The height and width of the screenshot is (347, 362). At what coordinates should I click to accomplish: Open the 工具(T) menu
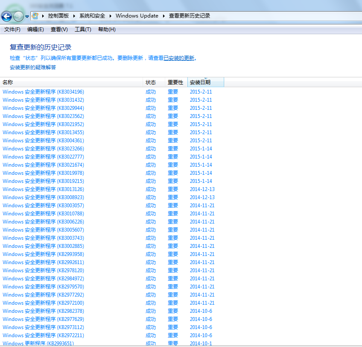[83, 29]
